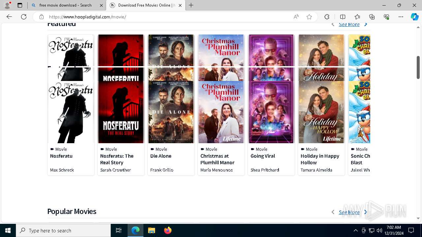This screenshot has width=422, height=237.
Task: Enable split screen view
Action: click(343, 17)
